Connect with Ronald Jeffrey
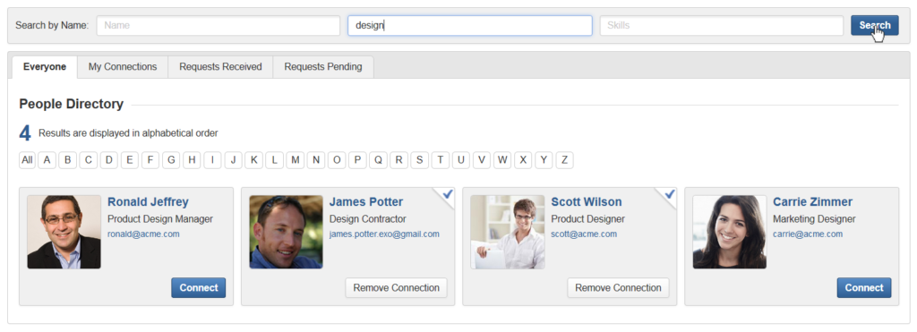Screen dimensions: 917x332 point(198,287)
